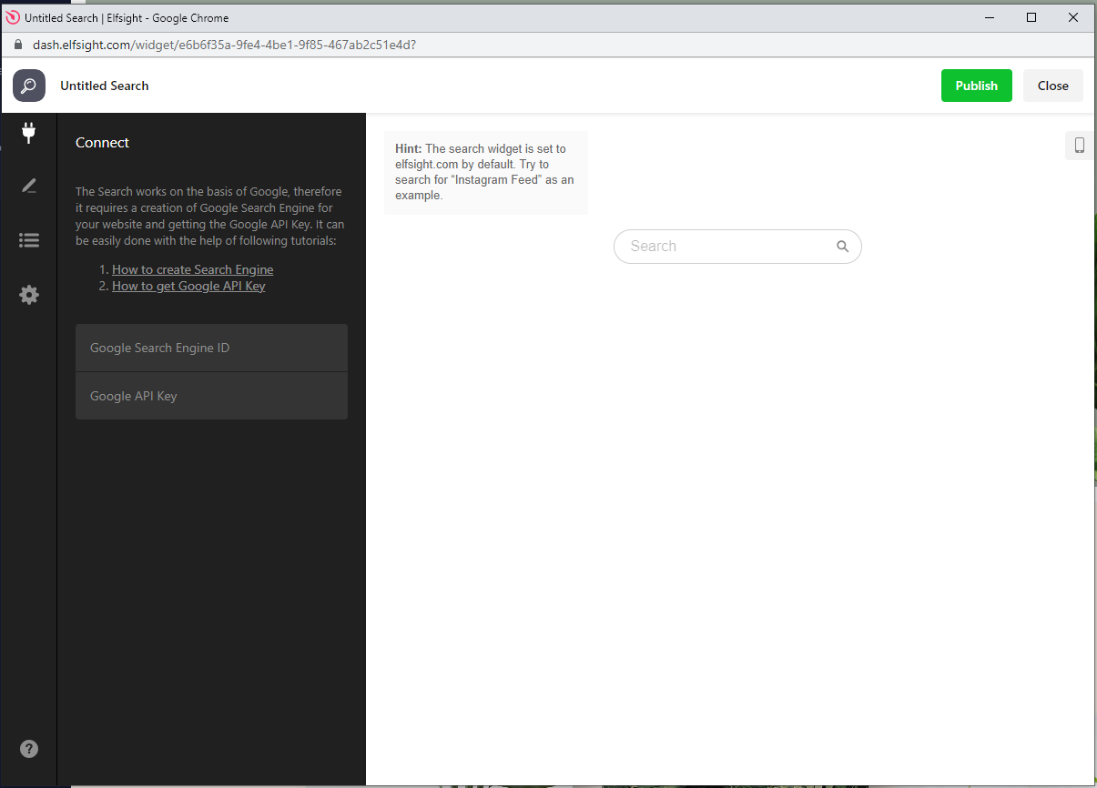This screenshot has width=1097, height=788.
Task: Click the Connect panel heading
Action: click(x=102, y=143)
